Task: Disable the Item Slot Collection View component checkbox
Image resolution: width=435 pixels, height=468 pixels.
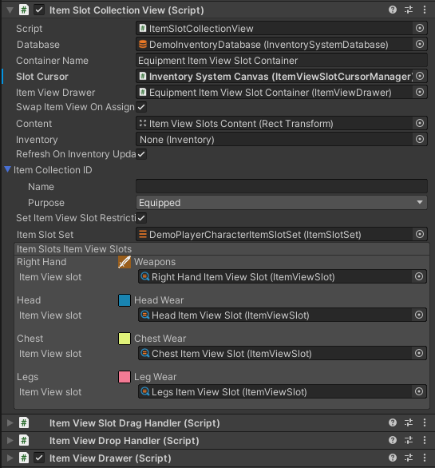Action: coord(39,10)
